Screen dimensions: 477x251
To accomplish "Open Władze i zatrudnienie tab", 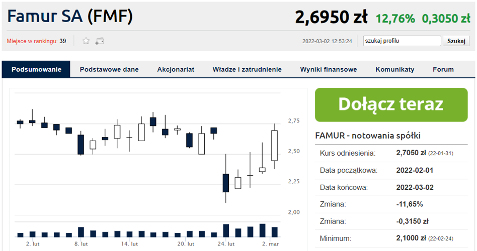I will 247,69.
